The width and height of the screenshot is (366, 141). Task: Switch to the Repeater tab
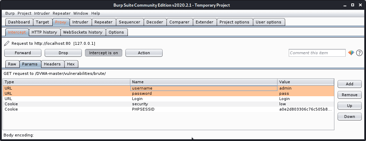pyautogui.click(x=103, y=22)
